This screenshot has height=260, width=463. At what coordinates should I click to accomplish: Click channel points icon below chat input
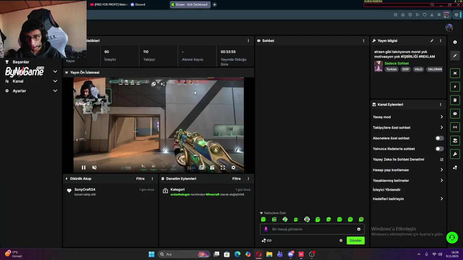tap(264, 240)
